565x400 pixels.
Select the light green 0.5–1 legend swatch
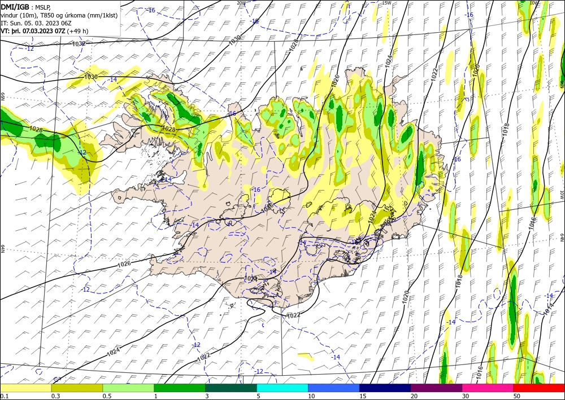coord(128,388)
